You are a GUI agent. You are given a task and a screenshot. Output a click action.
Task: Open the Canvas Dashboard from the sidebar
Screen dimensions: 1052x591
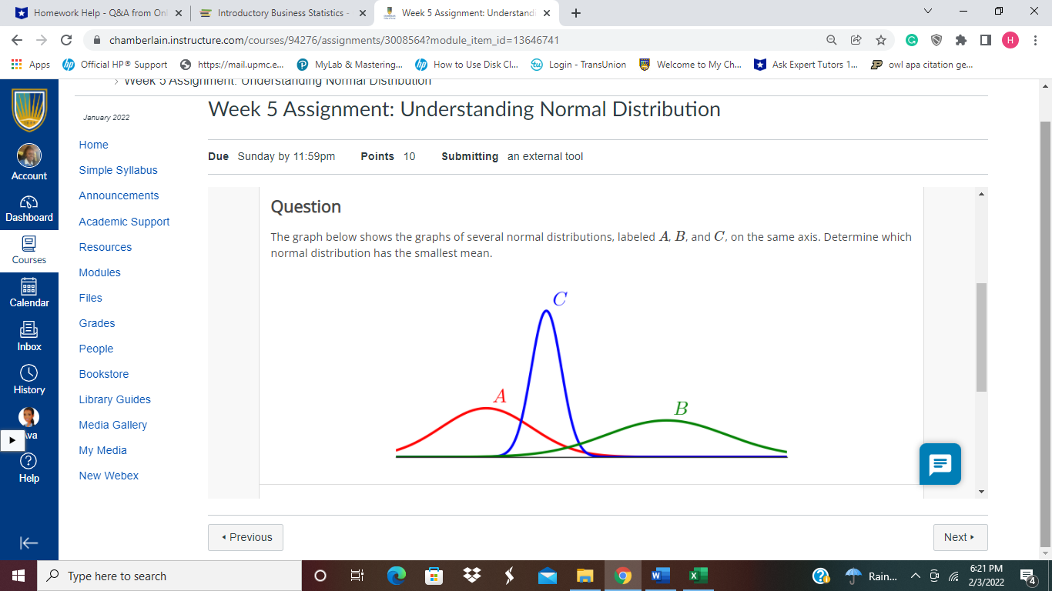point(29,209)
